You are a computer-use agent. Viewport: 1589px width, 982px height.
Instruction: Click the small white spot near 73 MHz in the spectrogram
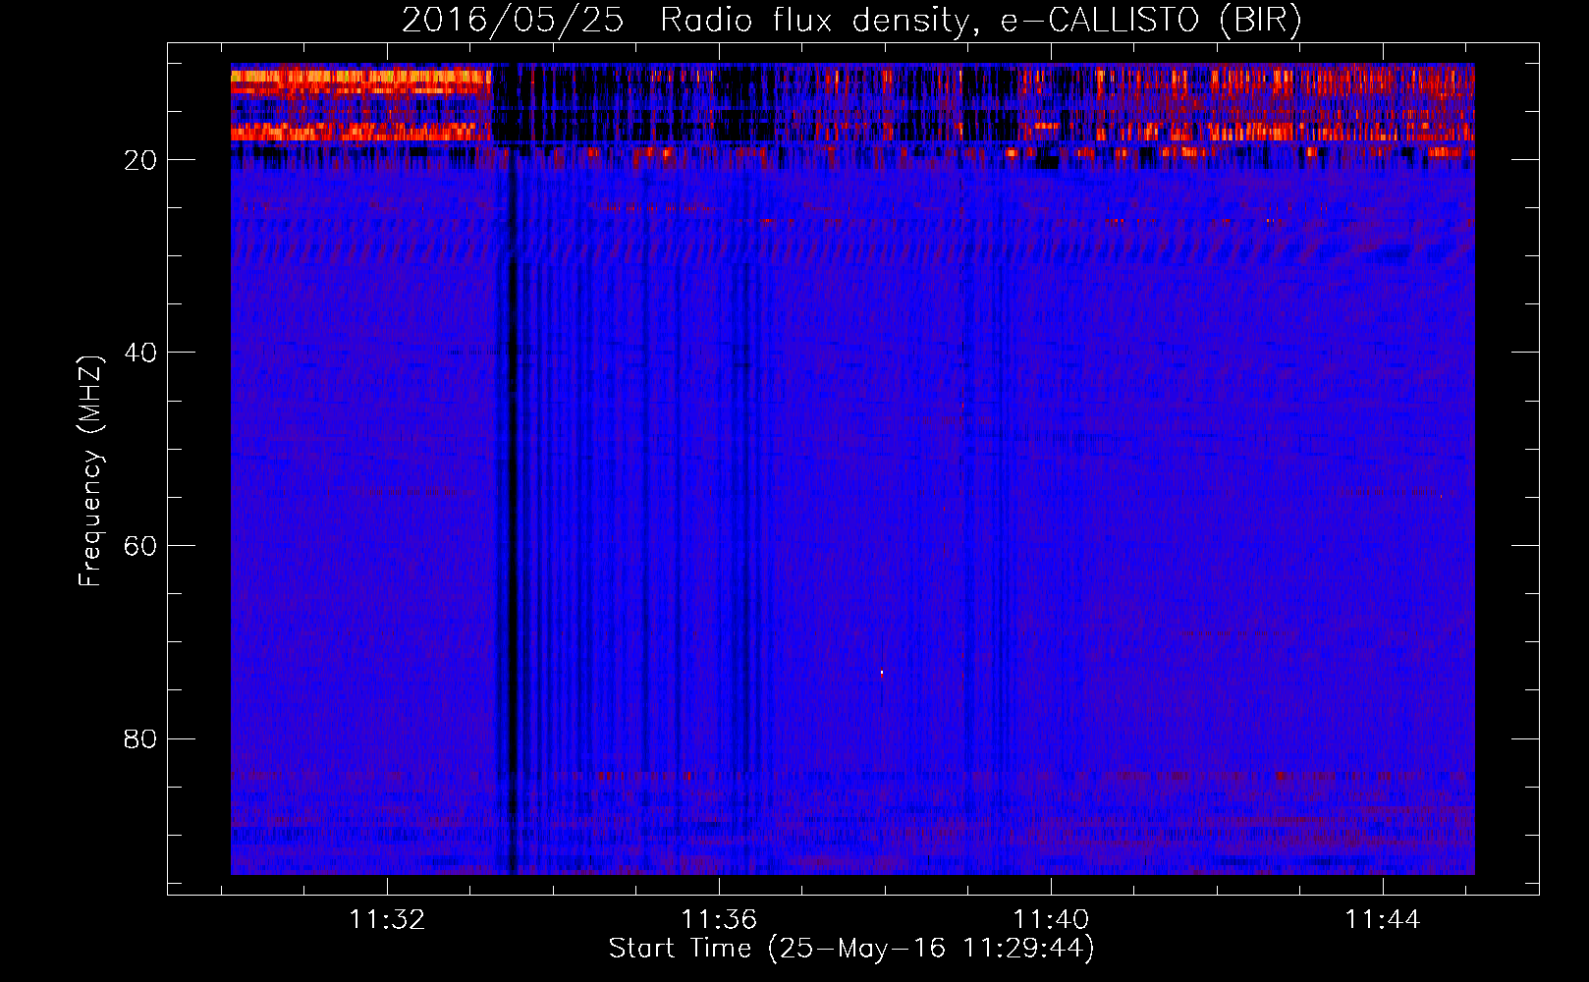882,673
